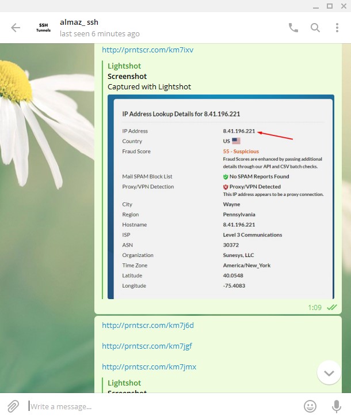This screenshot has width=351, height=419.
Task: Record a voice message with the microphone
Action: pyautogui.click(x=337, y=406)
